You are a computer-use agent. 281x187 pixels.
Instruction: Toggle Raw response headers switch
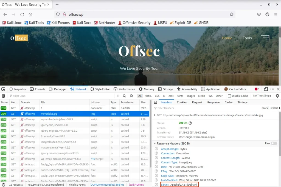(x=274, y=143)
